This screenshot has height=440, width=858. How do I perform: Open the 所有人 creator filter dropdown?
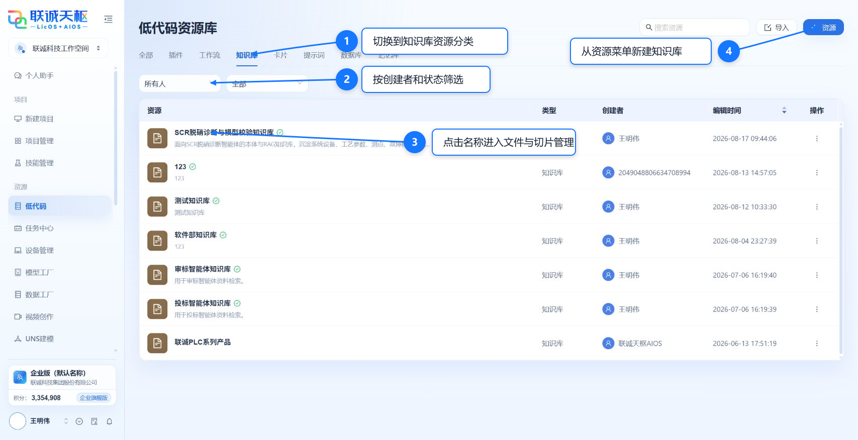point(180,84)
